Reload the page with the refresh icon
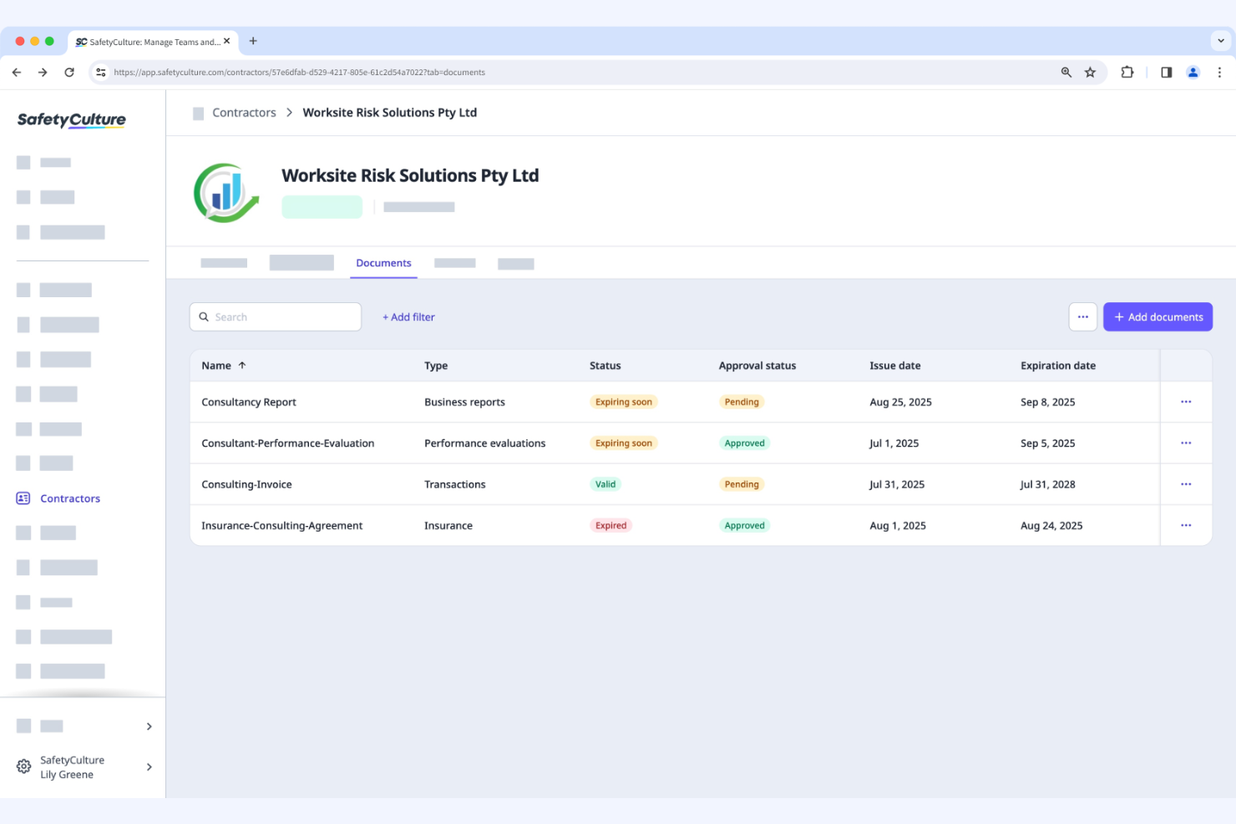This screenshot has height=824, width=1236. tap(69, 72)
